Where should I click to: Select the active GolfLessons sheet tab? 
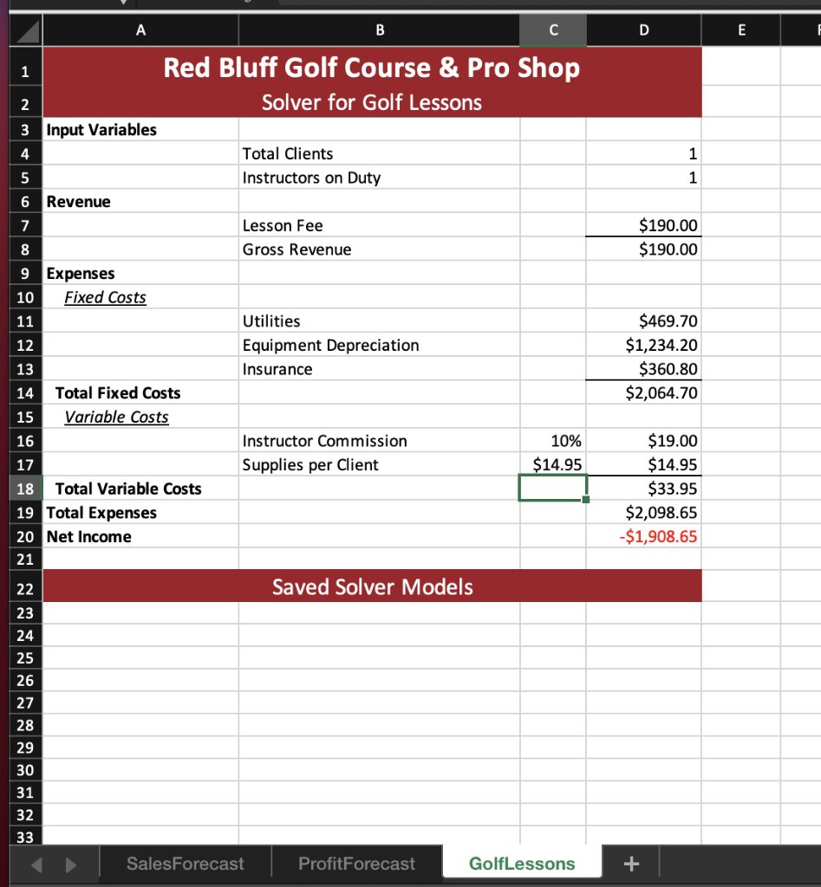521,863
